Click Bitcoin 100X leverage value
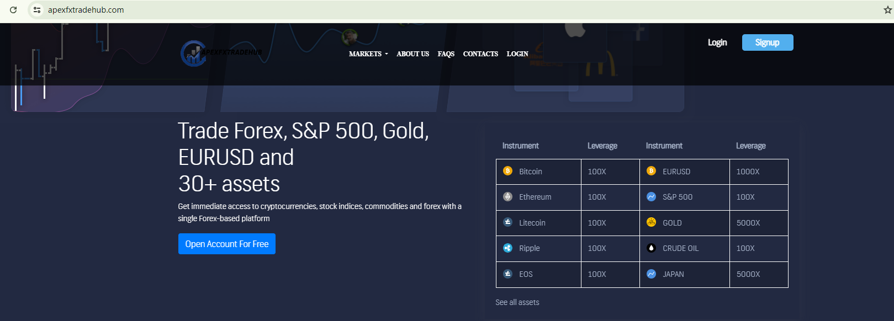The width and height of the screenshot is (894, 321). click(597, 172)
